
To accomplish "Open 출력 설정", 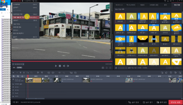I will click(162, 102).
